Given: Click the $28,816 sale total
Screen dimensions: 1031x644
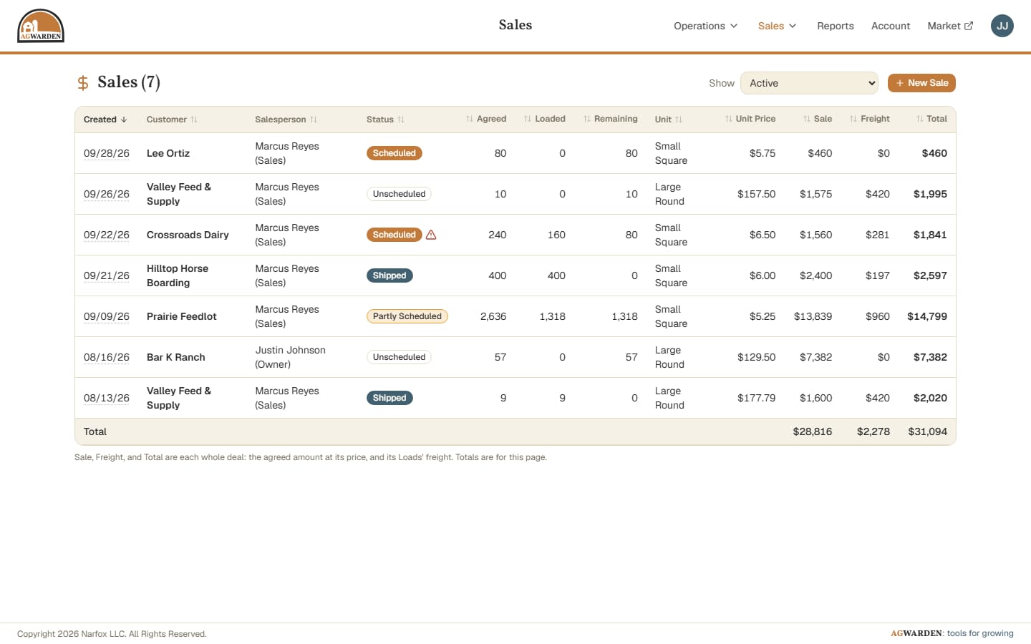Looking at the screenshot, I should coord(813,431).
